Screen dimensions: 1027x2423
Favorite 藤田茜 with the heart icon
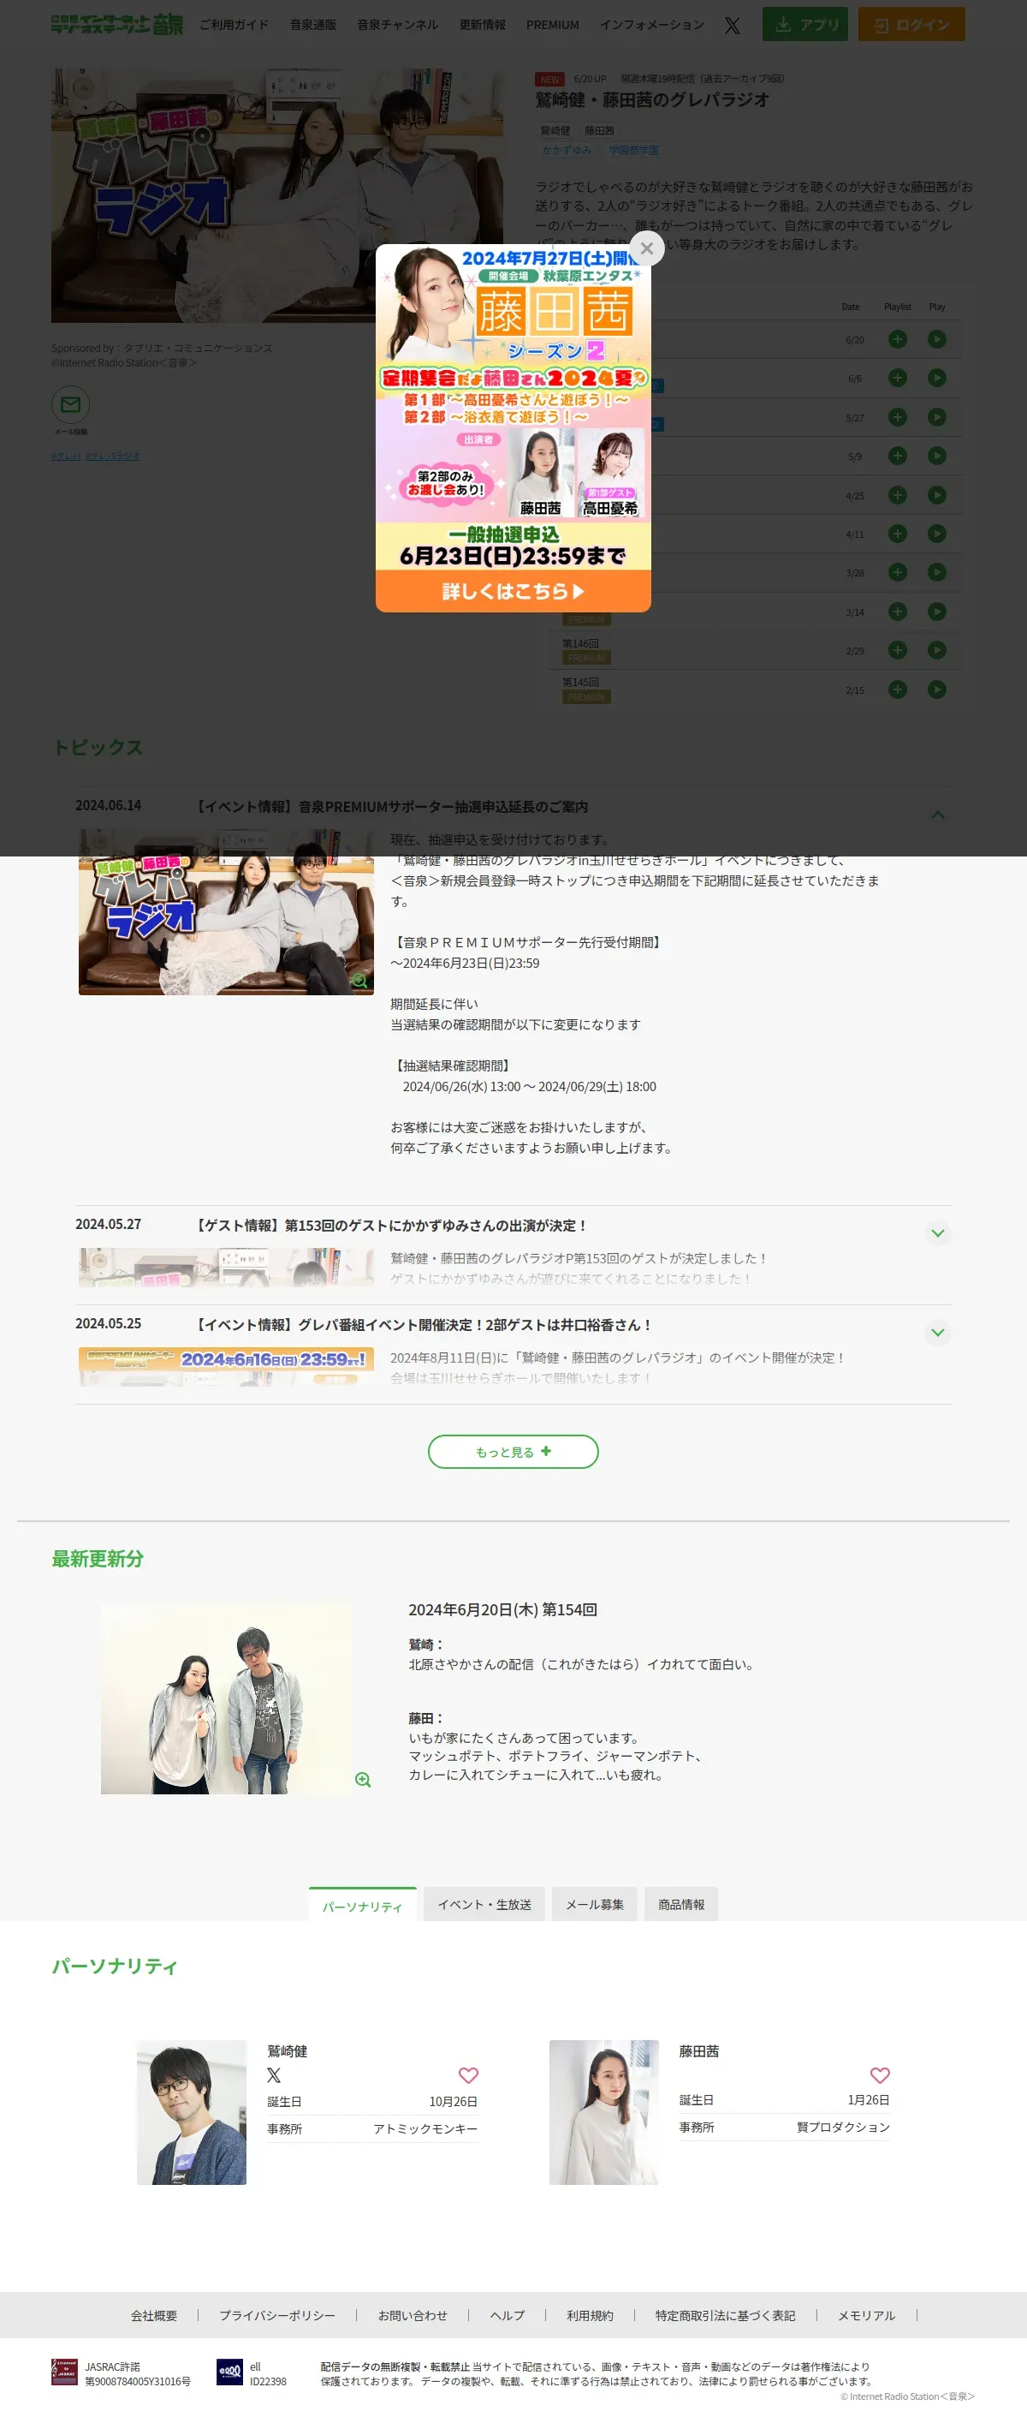click(880, 2075)
